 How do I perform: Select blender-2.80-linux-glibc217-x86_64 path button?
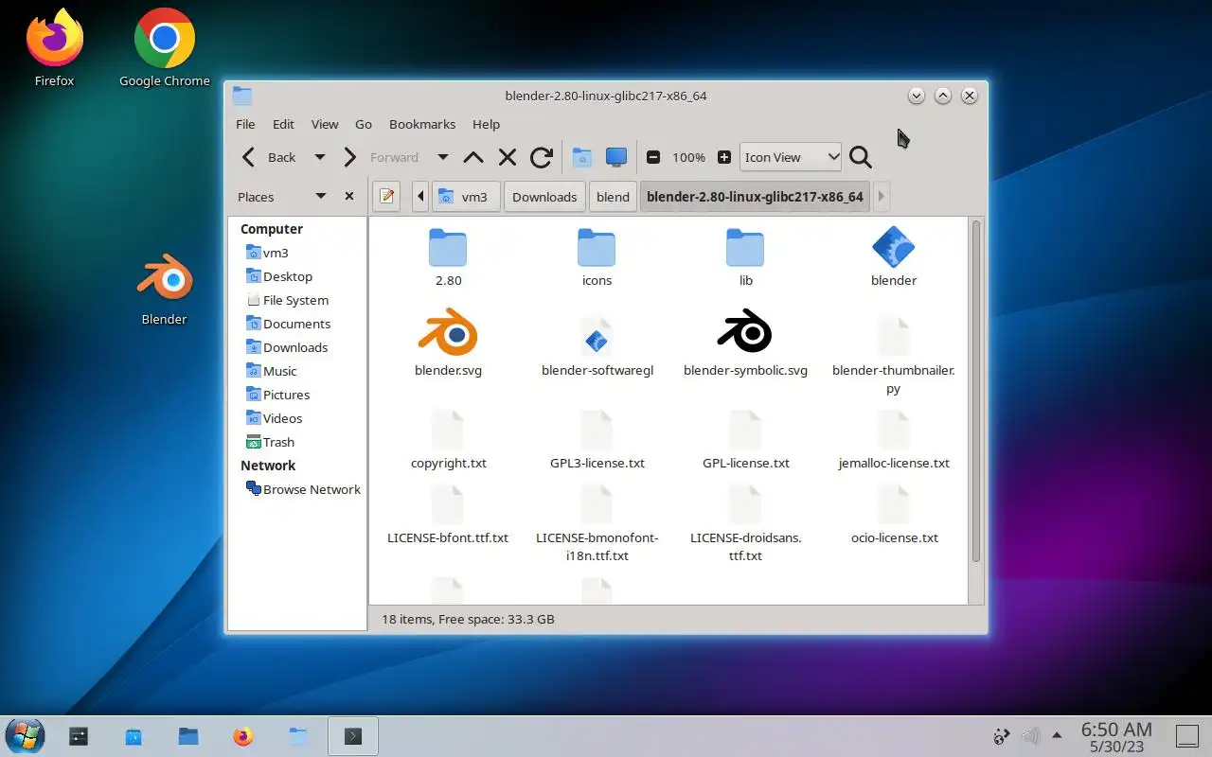(755, 197)
